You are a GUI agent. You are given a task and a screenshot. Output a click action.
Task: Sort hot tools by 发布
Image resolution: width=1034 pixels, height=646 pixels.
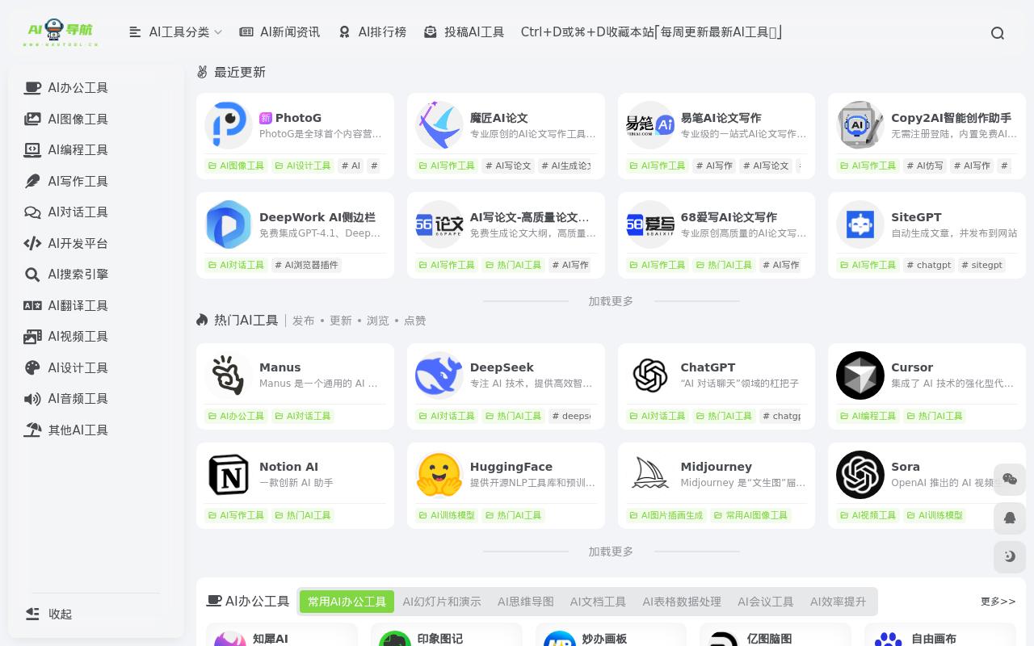(304, 321)
